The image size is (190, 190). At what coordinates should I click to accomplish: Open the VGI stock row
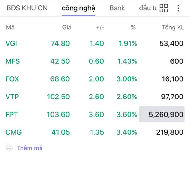11,43
